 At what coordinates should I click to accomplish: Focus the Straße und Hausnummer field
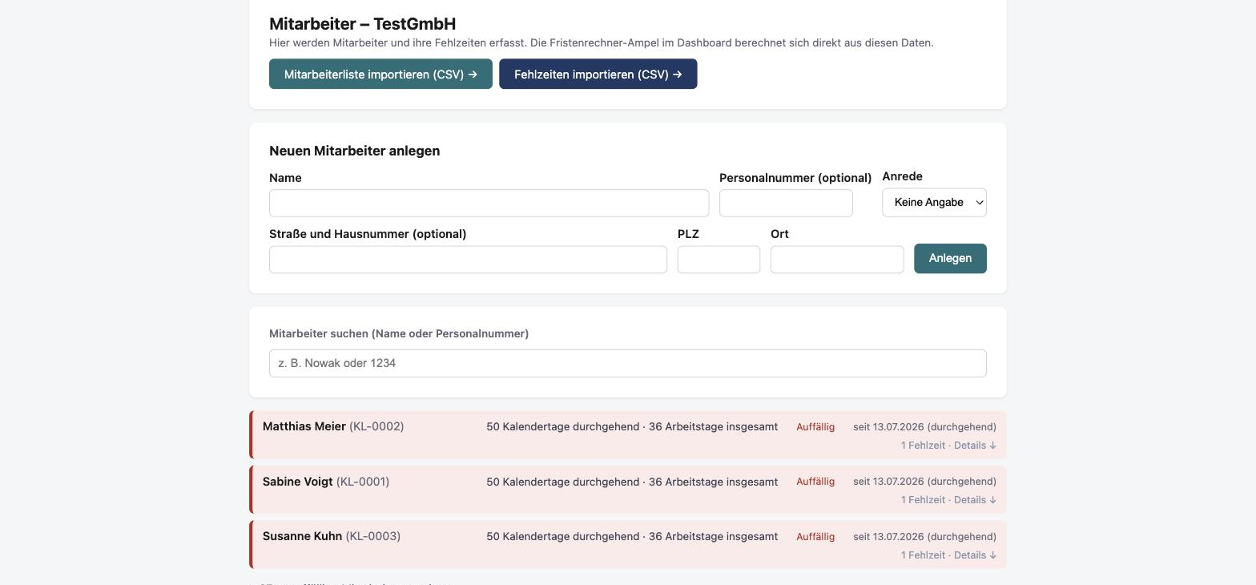click(x=468, y=260)
